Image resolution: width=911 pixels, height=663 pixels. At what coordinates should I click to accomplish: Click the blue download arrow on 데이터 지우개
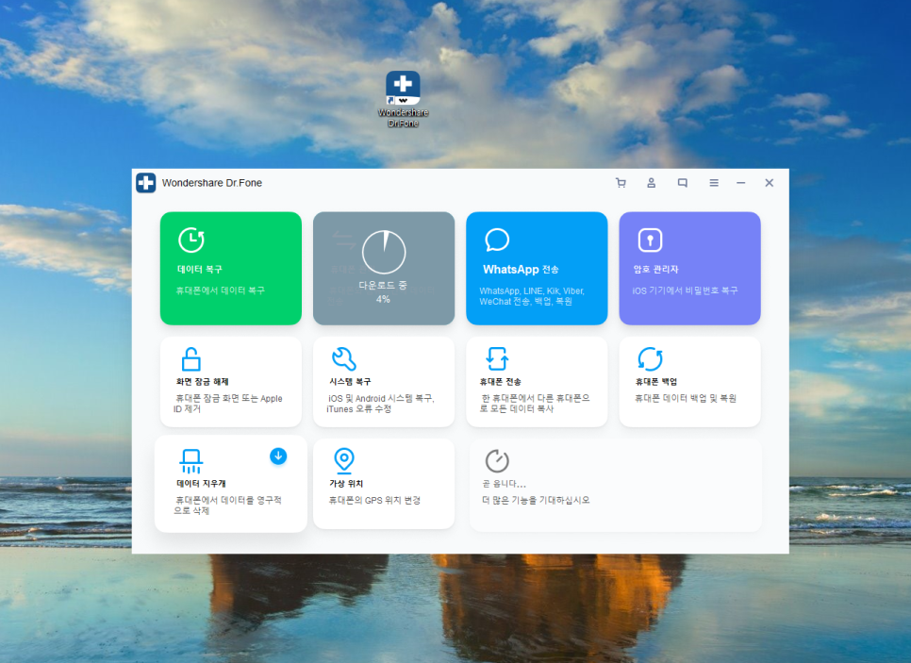(x=278, y=456)
